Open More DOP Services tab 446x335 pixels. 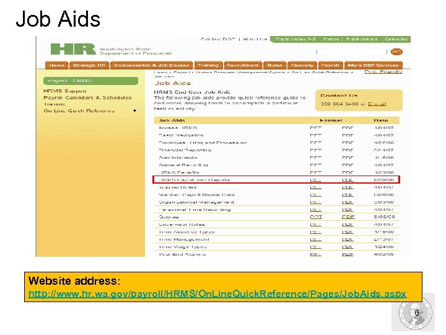click(x=373, y=65)
